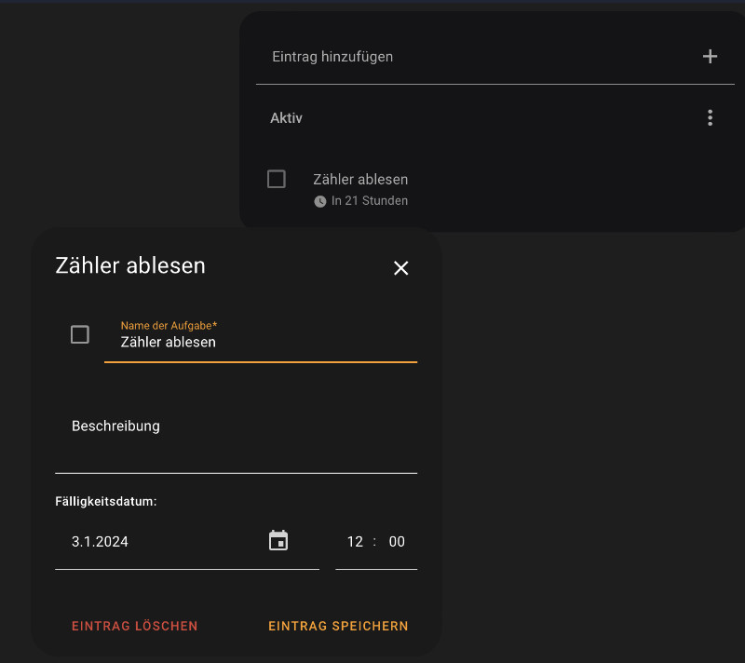Image resolution: width=745 pixels, height=663 pixels.
Task: Click the plus icon to add entry
Action: point(711,56)
